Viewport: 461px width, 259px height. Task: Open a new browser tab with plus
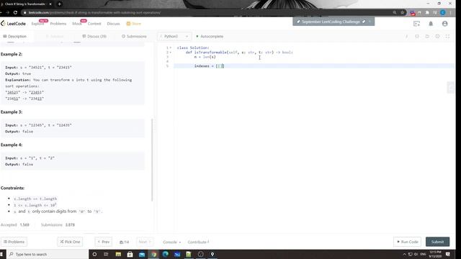(59, 4)
